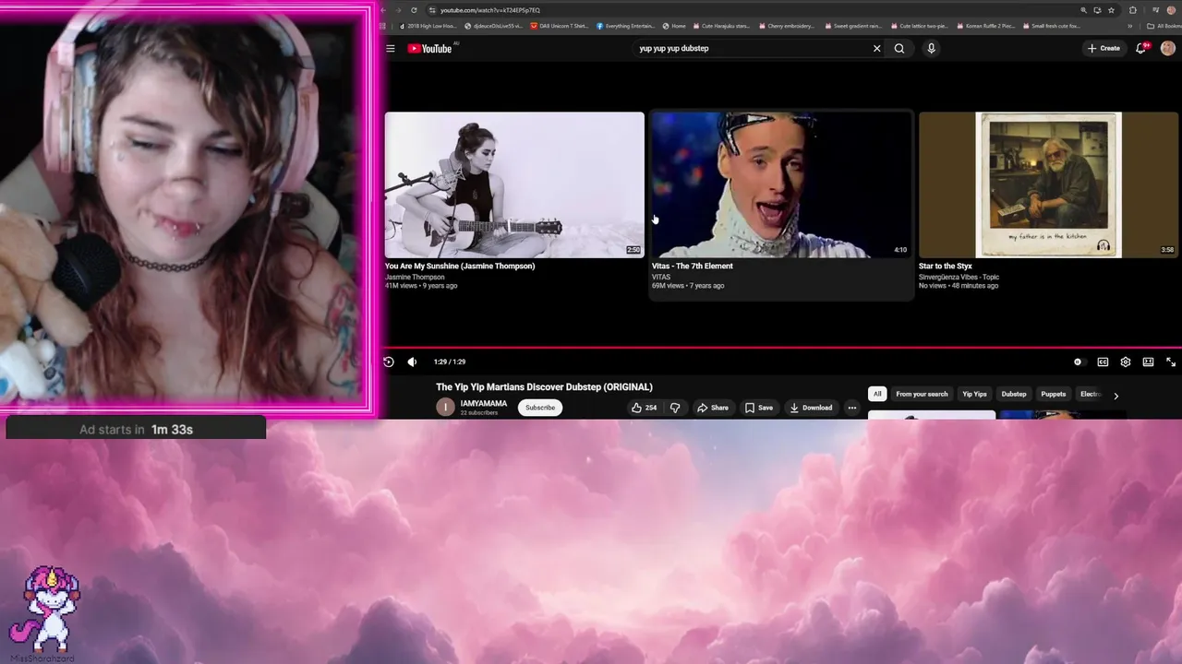Select the From your search chip
The height and width of the screenshot is (664, 1182).
[x=922, y=394]
